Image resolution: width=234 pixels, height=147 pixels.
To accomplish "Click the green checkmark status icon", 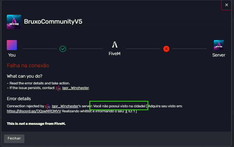I will 63,49.
